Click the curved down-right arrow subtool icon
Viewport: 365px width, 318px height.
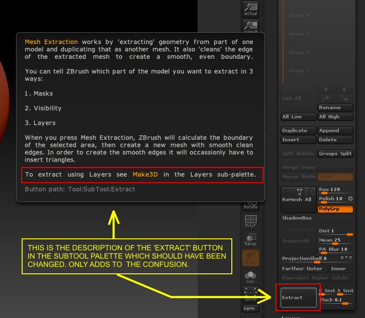coord(345,98)
